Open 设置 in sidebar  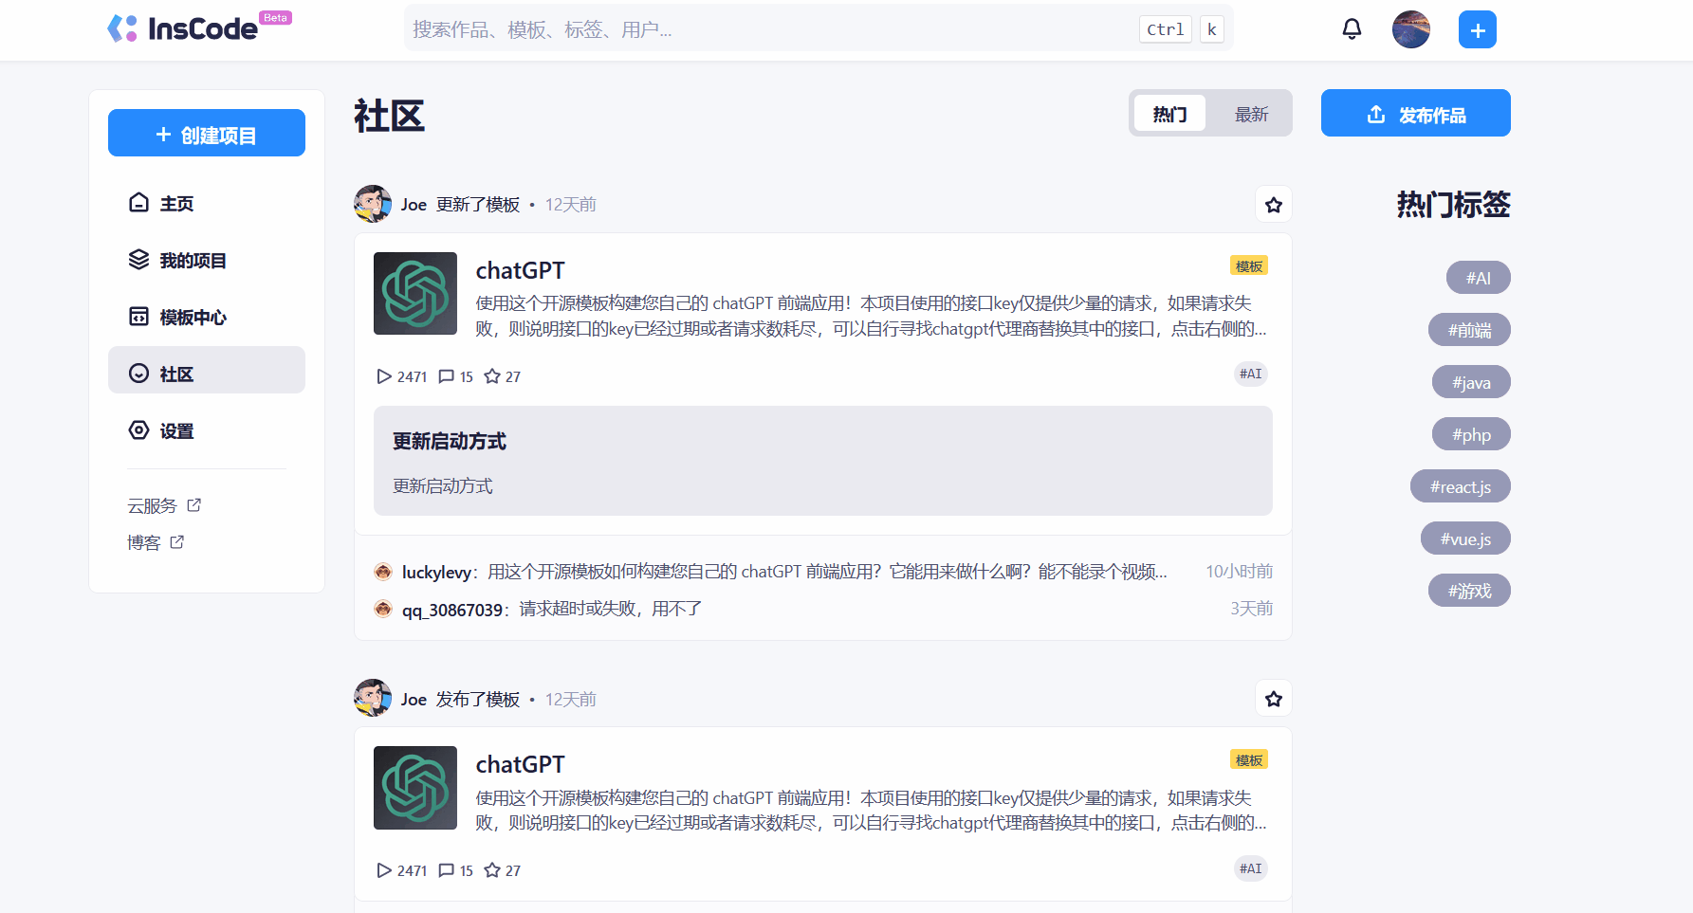pyautogui.click(x=207, y=430)
